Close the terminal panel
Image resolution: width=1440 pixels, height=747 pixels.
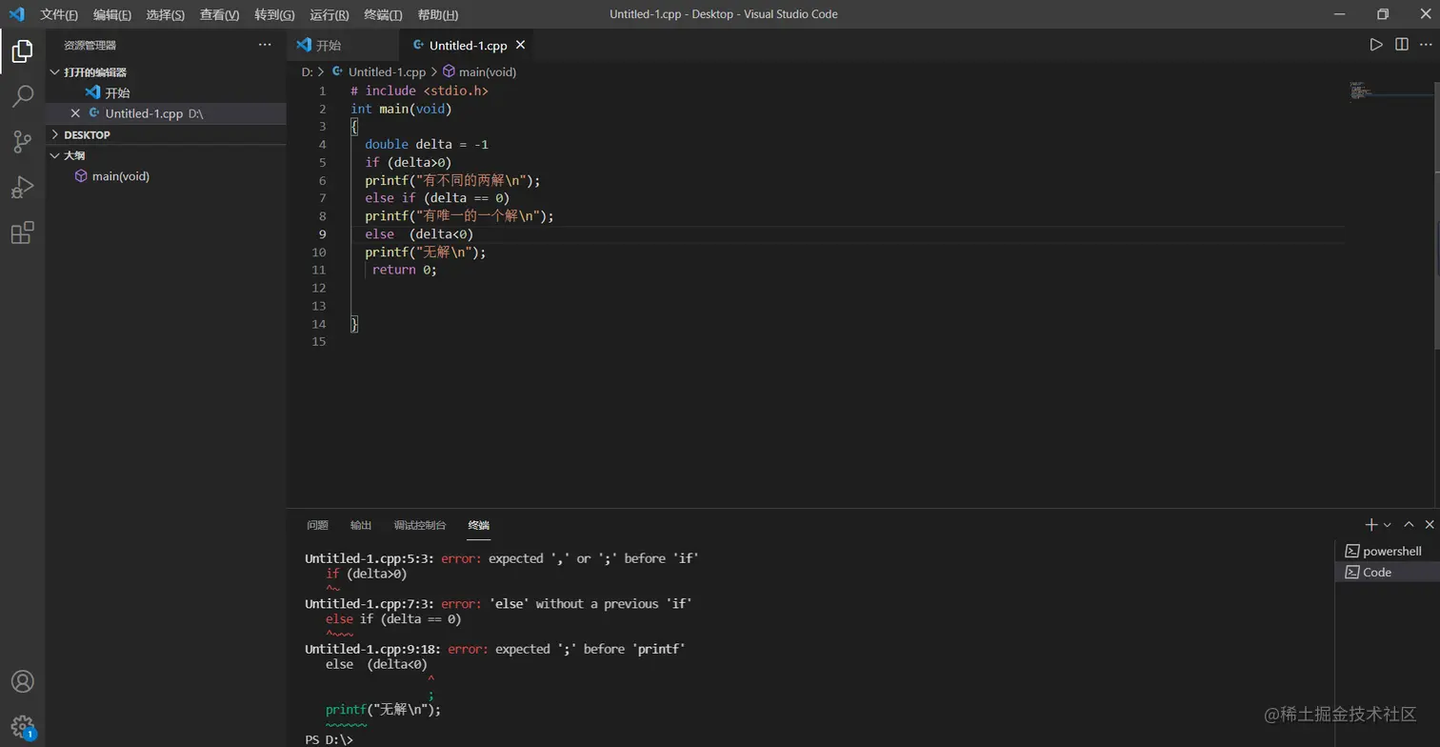(x=1430, y=525)
